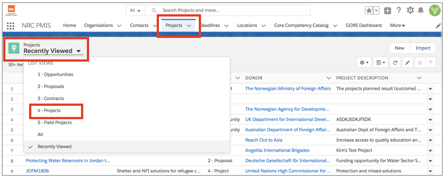Open filters funnel icon
The image size is (445, 179).
coord(431,62)
